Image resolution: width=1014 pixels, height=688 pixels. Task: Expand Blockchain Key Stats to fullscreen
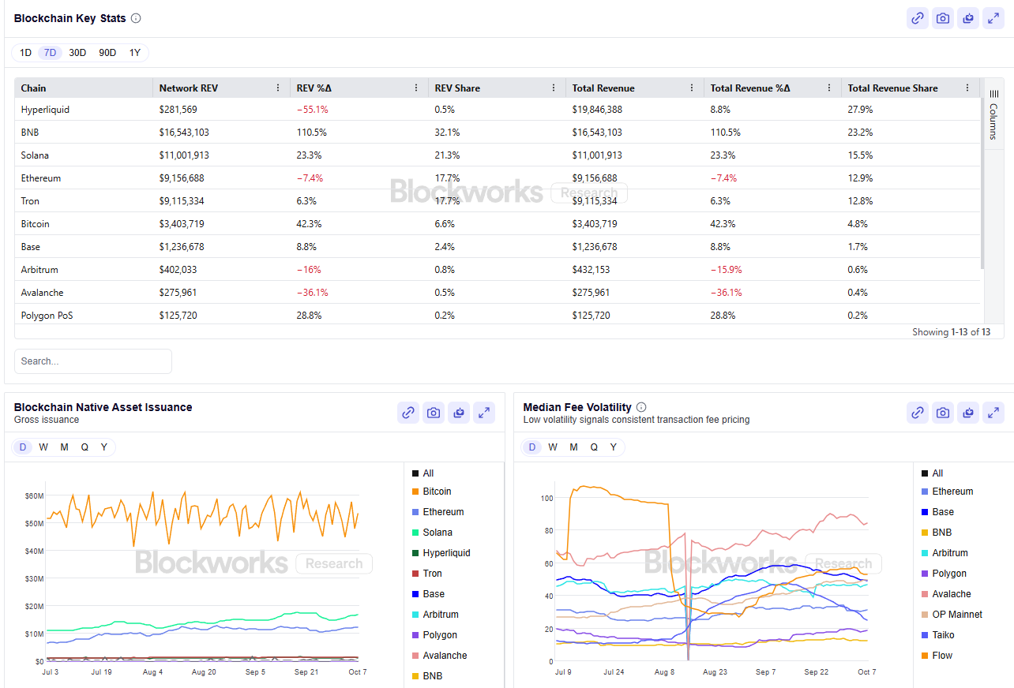(x=993, y=18)
